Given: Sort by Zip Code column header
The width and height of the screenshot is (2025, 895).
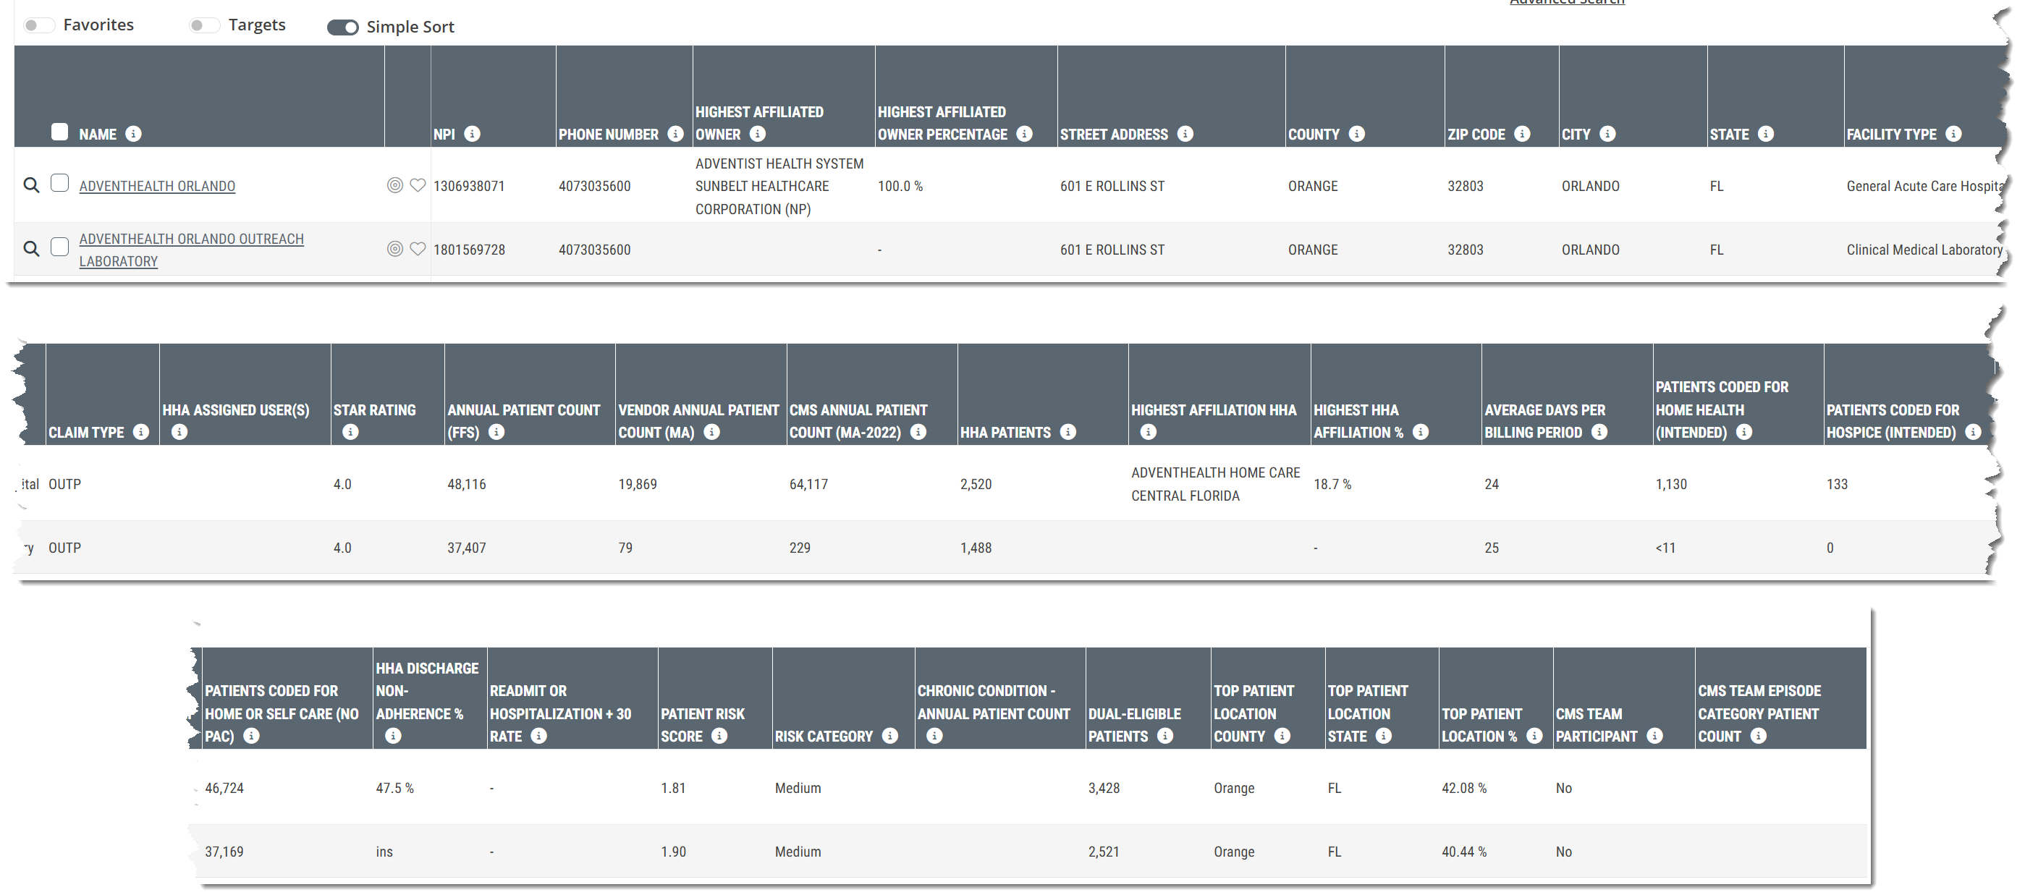Looking at the screenshot, I should (x=1476, y=135).
